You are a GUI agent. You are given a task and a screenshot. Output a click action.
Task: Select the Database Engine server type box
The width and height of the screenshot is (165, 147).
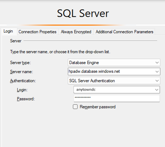(114, 63)
